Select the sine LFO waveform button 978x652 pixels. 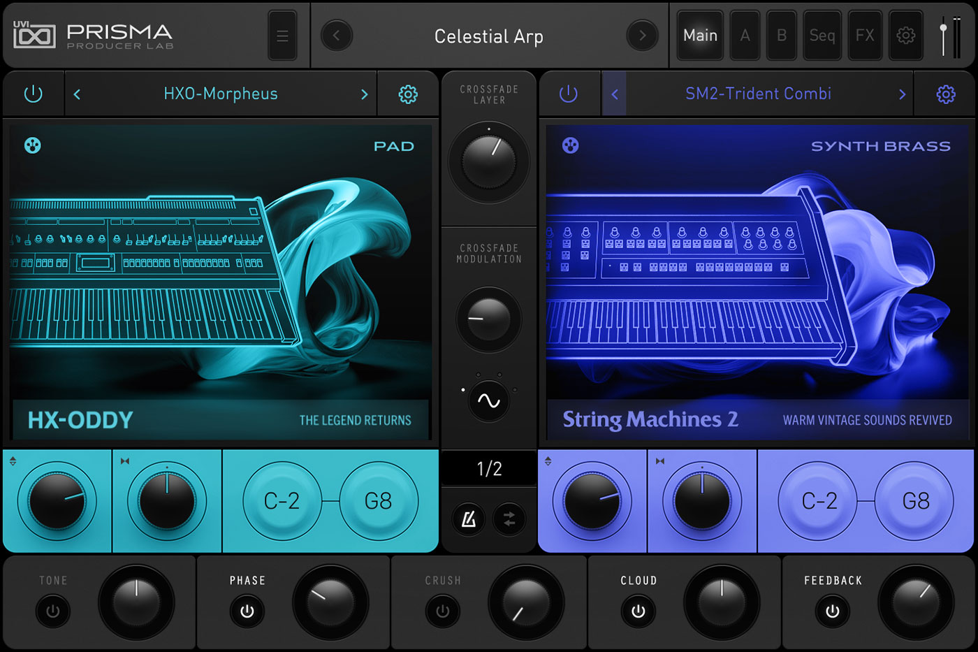[x=488, y=400]
